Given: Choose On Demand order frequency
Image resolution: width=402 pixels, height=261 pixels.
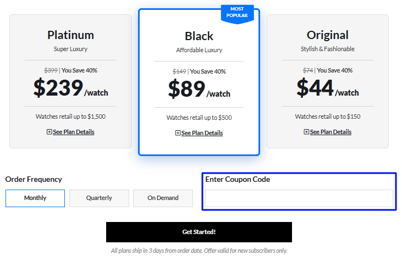Looking at the screenshot, I should (x=163, y=198).
